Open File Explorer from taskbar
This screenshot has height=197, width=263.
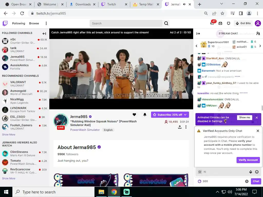[101, 192]
